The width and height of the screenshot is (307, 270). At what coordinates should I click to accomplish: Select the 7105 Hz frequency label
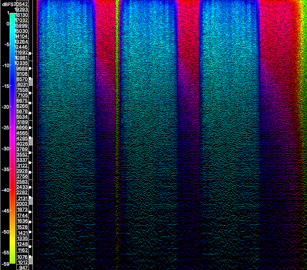coord(22,95)
